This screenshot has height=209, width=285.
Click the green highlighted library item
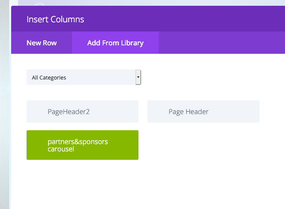(83, 145)
